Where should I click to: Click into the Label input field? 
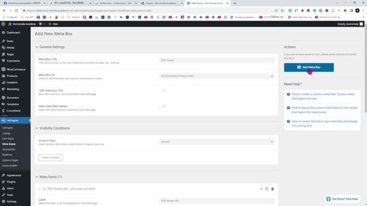[217, 201]
